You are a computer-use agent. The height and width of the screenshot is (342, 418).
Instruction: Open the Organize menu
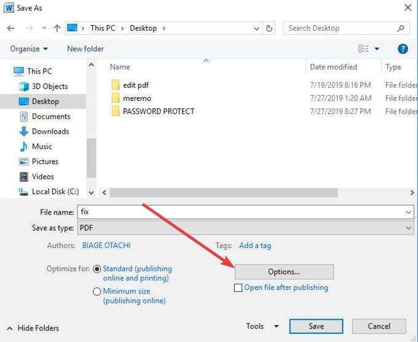29,49
